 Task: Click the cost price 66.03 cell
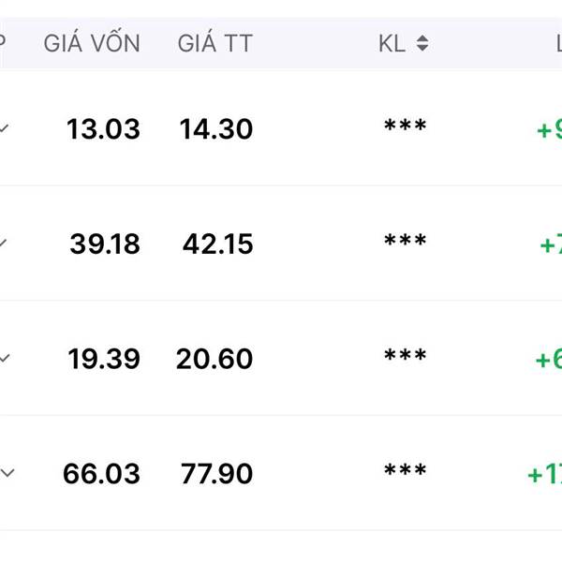[101, 474]
